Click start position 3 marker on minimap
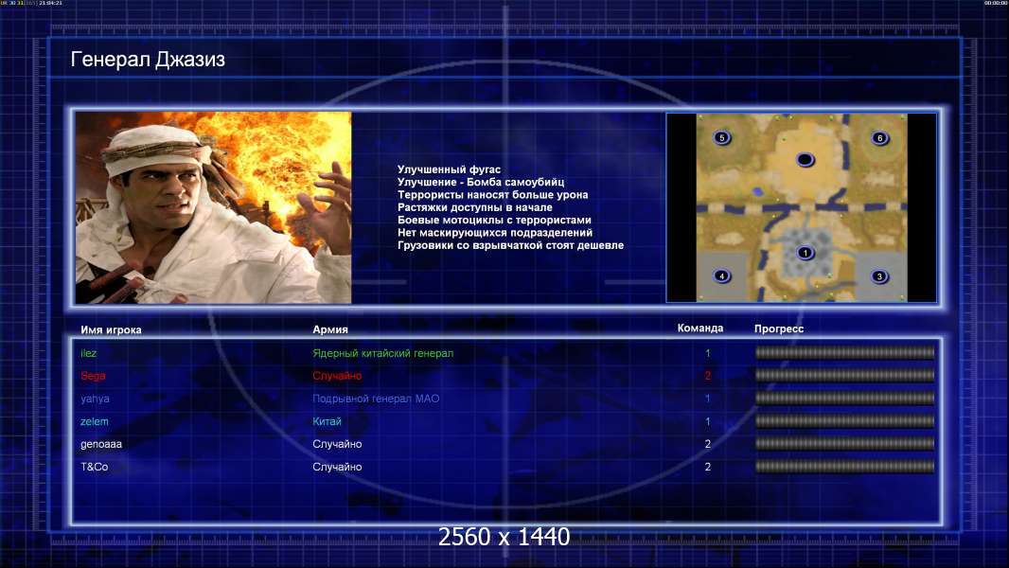 point(879,276)
